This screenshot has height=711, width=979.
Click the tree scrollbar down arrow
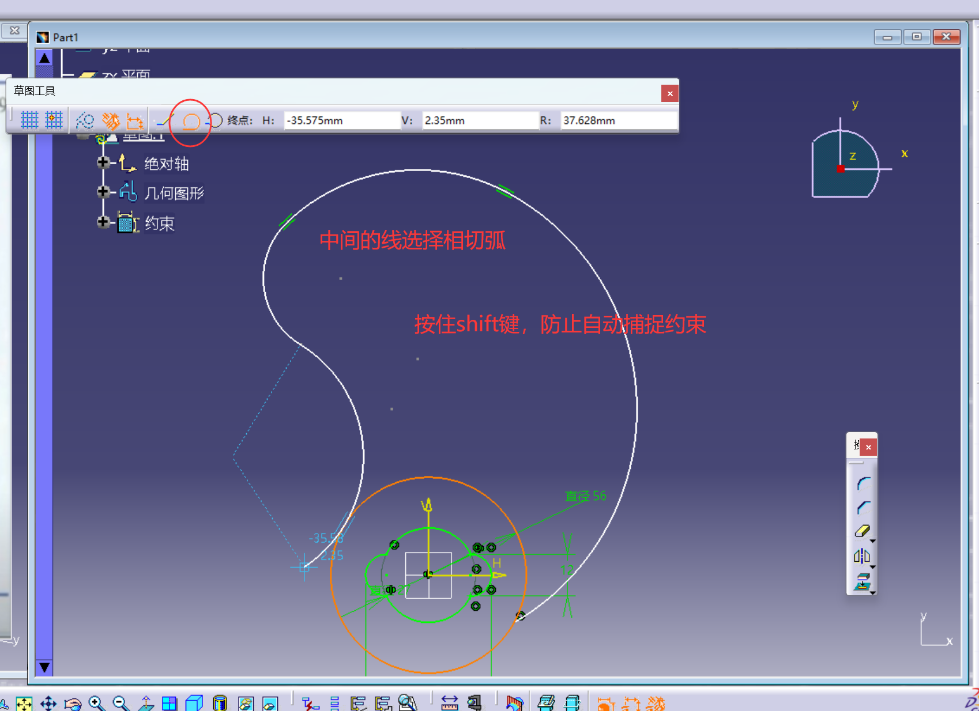click(x=44, y=668)
